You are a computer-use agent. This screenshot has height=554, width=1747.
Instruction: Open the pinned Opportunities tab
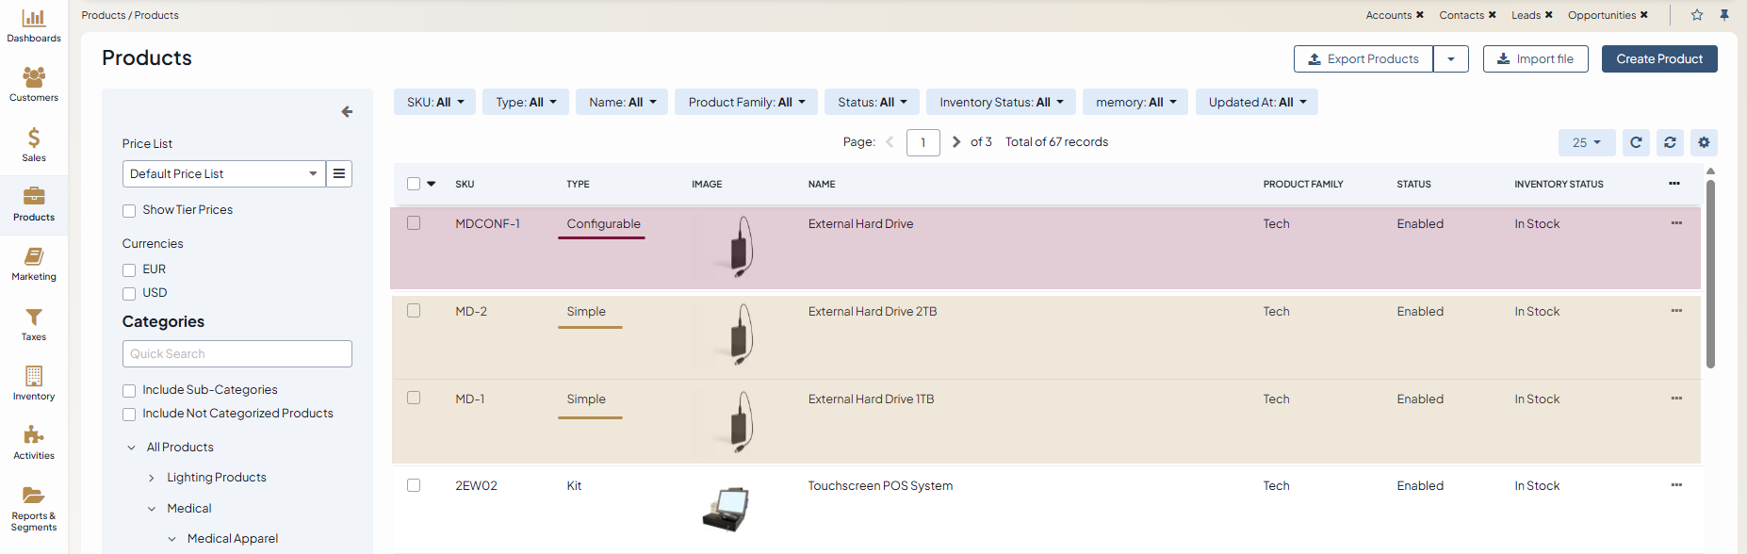coord(1602,15)
